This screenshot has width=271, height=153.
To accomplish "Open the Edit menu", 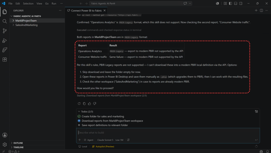I will 18,3.
